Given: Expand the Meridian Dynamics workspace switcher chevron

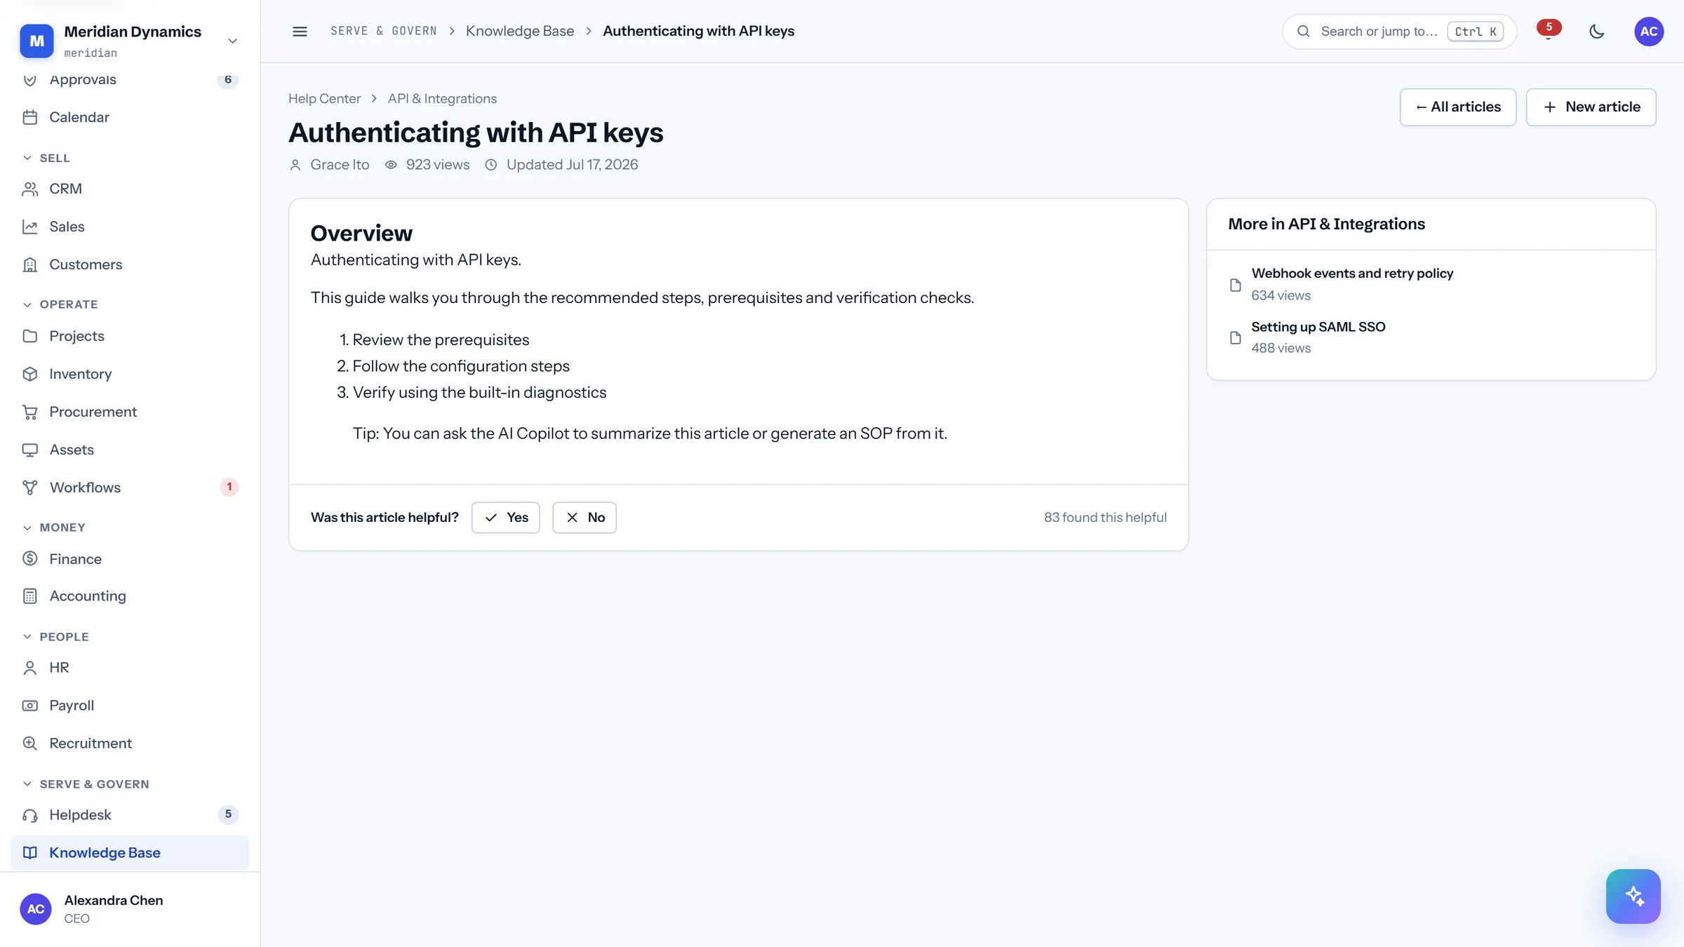Looking at the screenshot, I should 232,41.
